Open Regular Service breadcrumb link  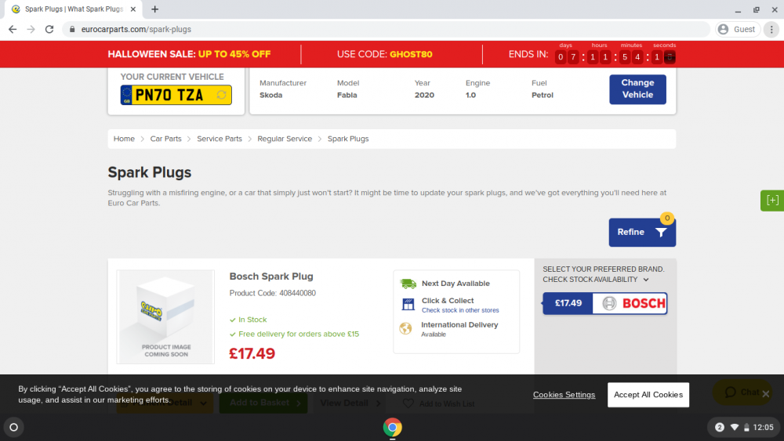285,139
